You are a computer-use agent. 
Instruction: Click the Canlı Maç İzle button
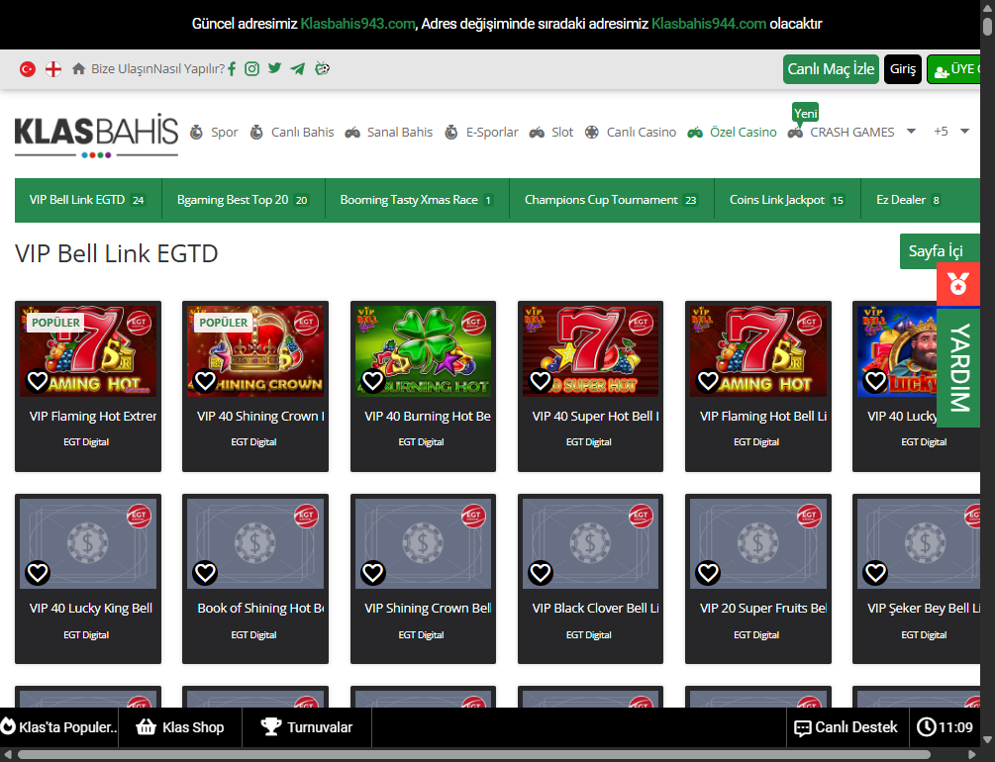coord(831,69)
